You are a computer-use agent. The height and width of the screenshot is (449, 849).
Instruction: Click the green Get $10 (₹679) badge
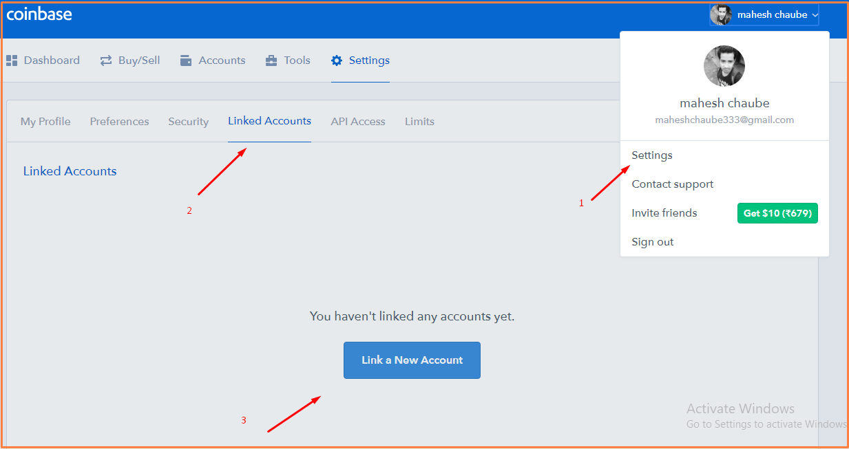777,213
